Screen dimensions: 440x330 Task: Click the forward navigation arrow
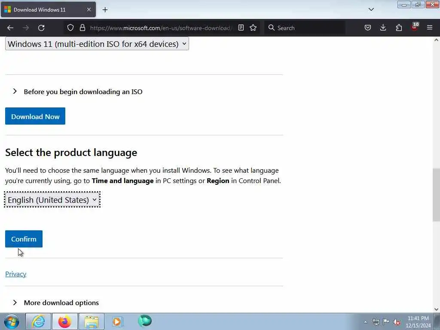click(x=26, y=28)
